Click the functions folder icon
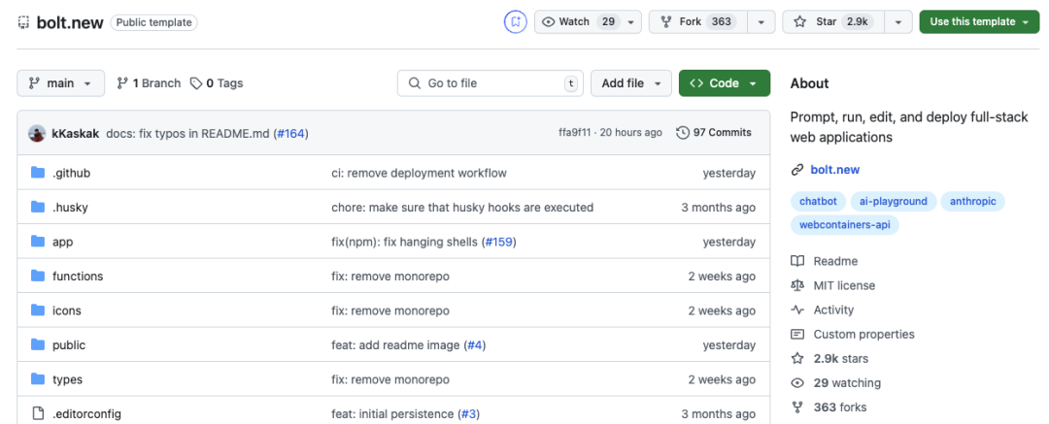1049x424 pixels. (38, 277)
